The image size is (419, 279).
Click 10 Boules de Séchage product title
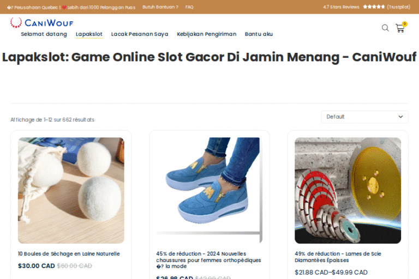pyautogui.click(x=69, y=253)
